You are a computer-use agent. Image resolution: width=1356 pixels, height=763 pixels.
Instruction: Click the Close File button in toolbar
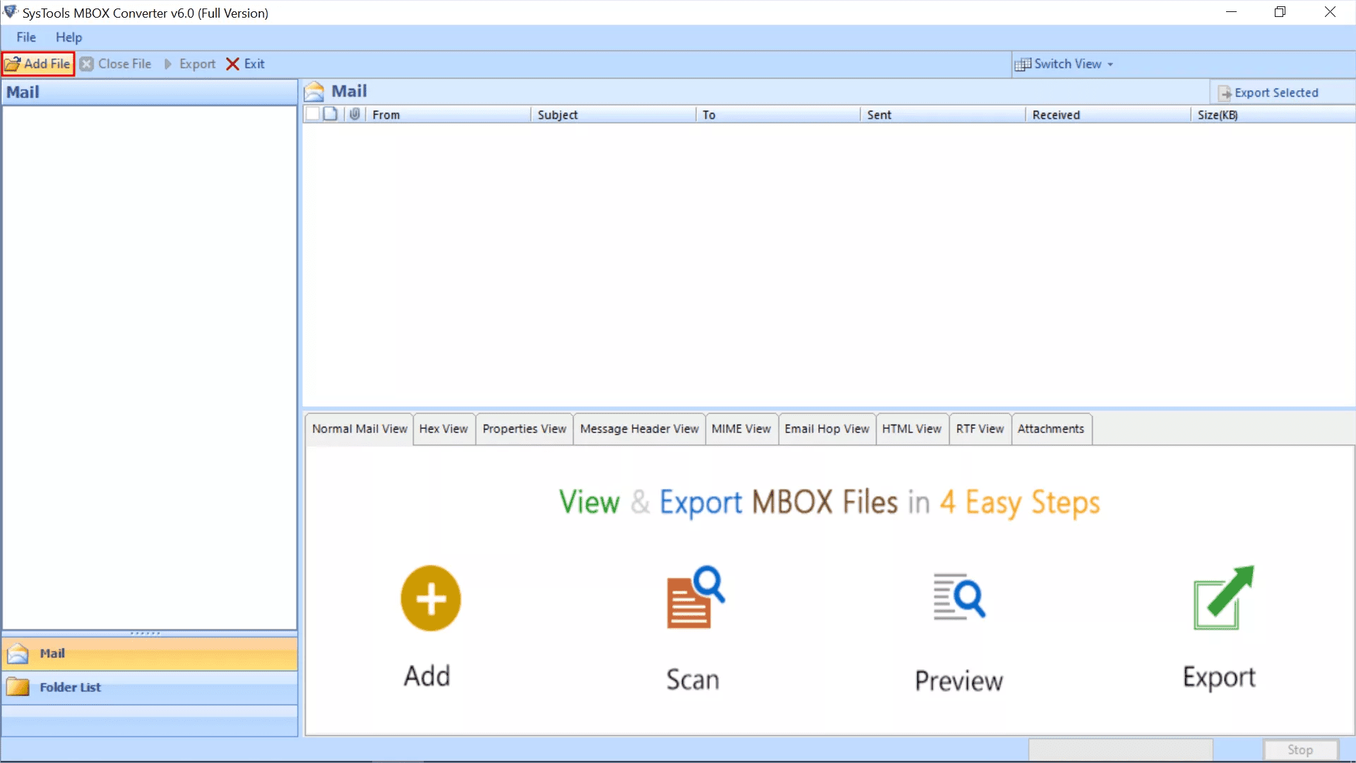pos(116,64)
